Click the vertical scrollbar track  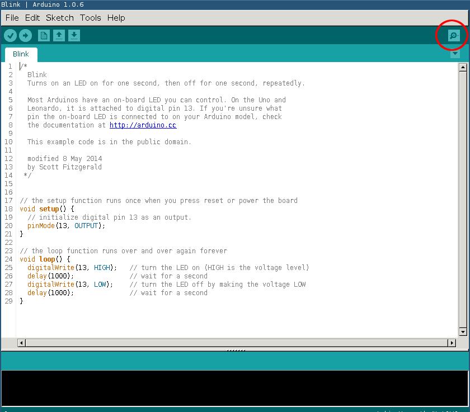(x=463, y=200)
